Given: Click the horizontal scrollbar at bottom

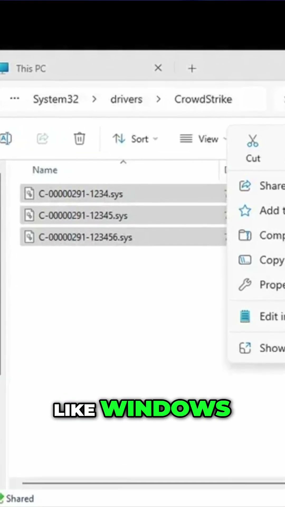Looking at the screenshot, I should tap(154, 483).
